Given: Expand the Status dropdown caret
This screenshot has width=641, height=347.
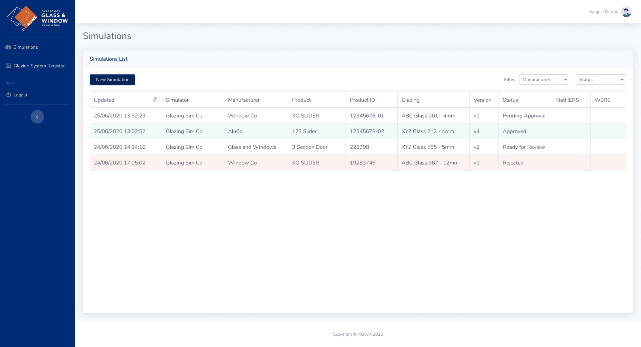Looking at the screenshot, I should coord(622,80).
